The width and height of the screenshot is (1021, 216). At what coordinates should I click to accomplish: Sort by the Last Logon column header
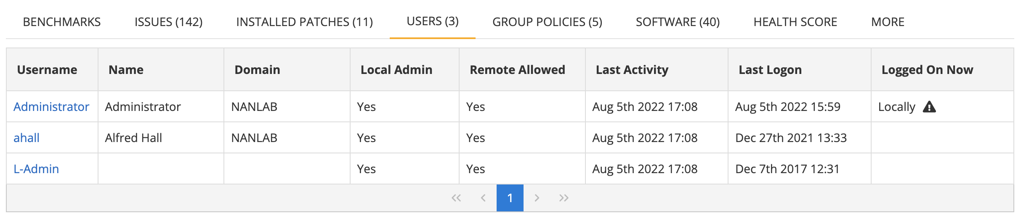pyautogui.click(x=770, y=70)
